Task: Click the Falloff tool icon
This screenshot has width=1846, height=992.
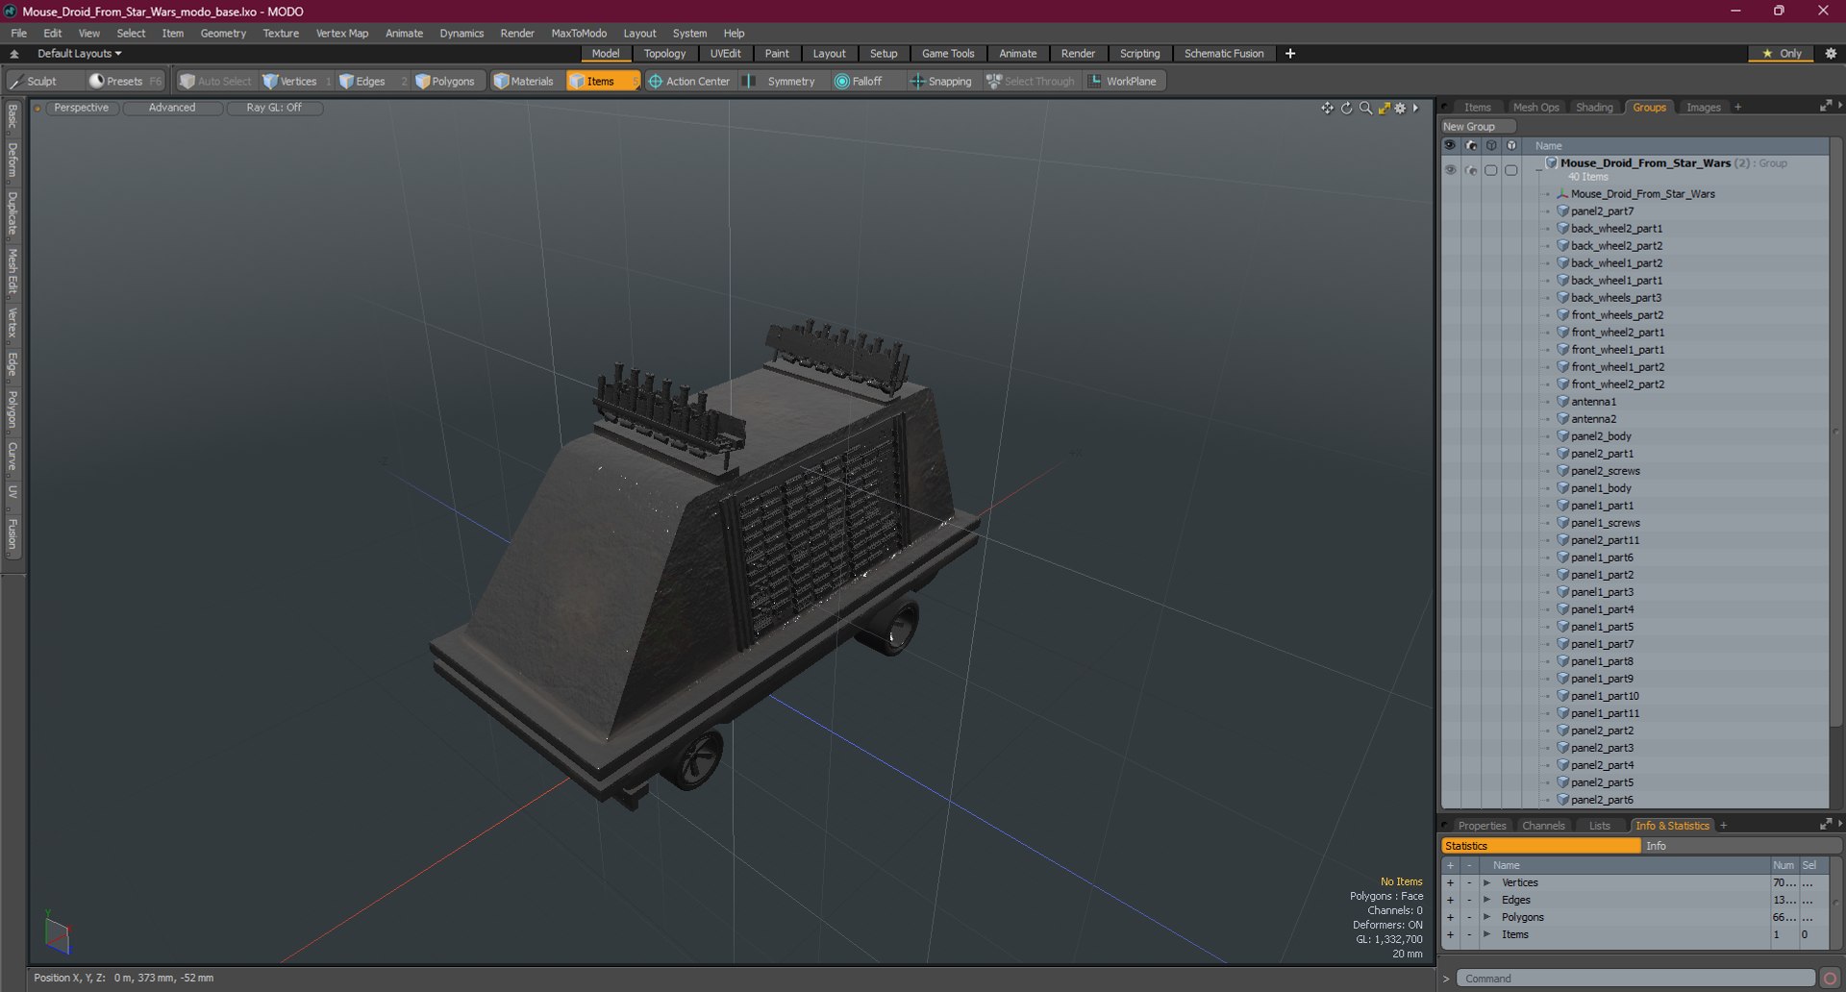Action: 842,82
